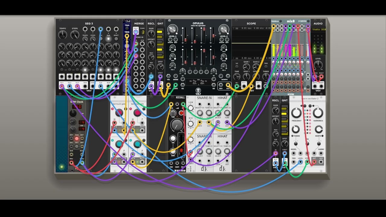Screen dimensions: 386x217
Task: Turn the Macro Oscillator HARMONICS knob
Action: 318,113
